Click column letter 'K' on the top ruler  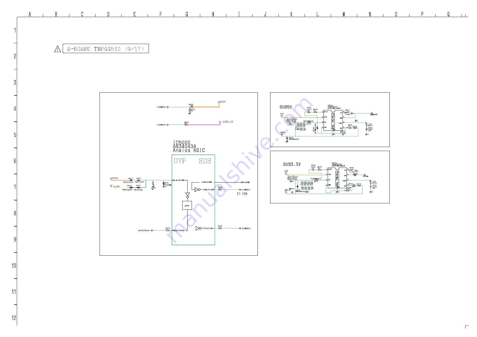(291, 14)
